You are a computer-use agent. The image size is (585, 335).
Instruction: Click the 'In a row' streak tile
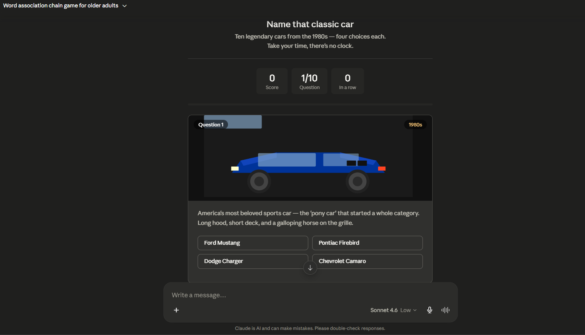(348, 81)
